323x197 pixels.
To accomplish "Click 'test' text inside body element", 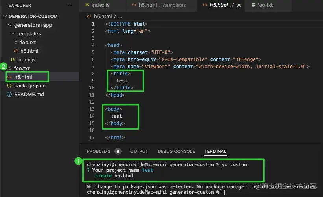I will pyautogui.click(x=116, y=116).
